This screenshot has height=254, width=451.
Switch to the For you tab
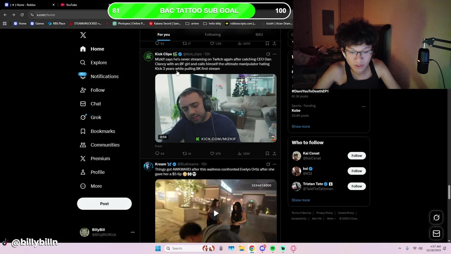point(163,35)
